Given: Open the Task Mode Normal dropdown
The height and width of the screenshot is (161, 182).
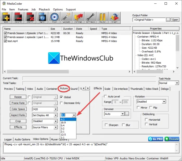Looking at the screenshot, I should [169, 83].
